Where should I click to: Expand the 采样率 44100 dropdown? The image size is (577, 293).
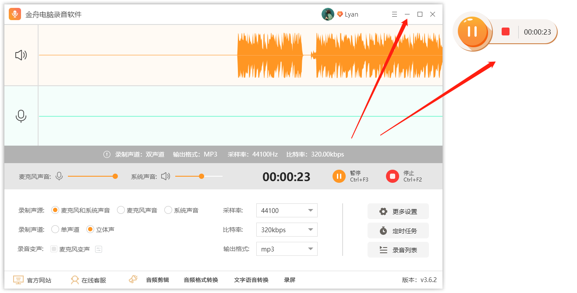pyautogui.click(x=287, y=210)
